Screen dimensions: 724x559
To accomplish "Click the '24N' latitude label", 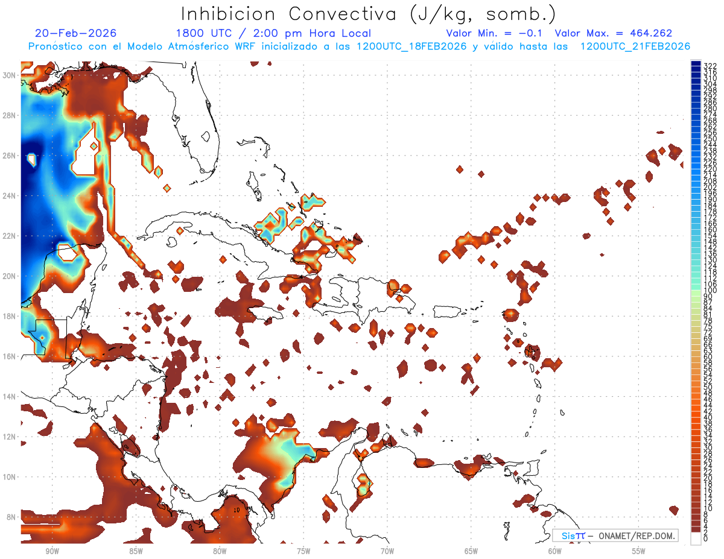I will 9,196.
